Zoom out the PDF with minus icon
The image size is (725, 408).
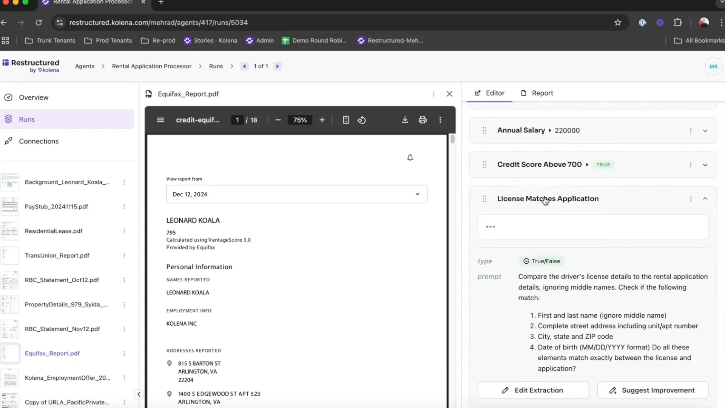pyautogui.click(x=278, y=120)
